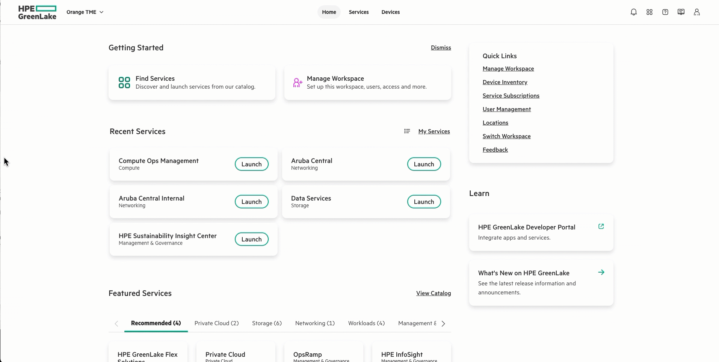Launch Data Services
The height and width of the screenshot is (362, 719).
click(424, 202)
